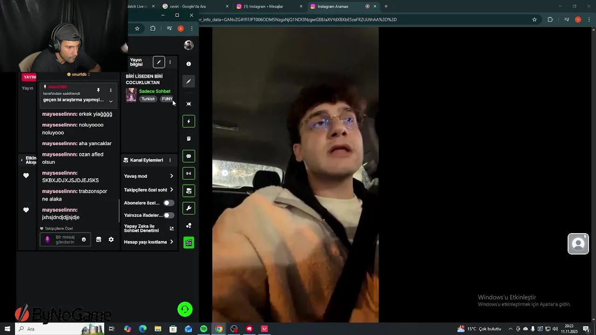The width and height of the screenshot is (596, 335).
Task: Click the channel points shop icon below the chat
Action: pos(99,240)
